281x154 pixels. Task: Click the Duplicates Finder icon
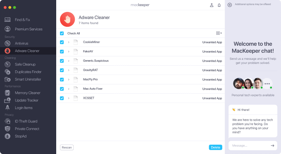click(7, 72)
